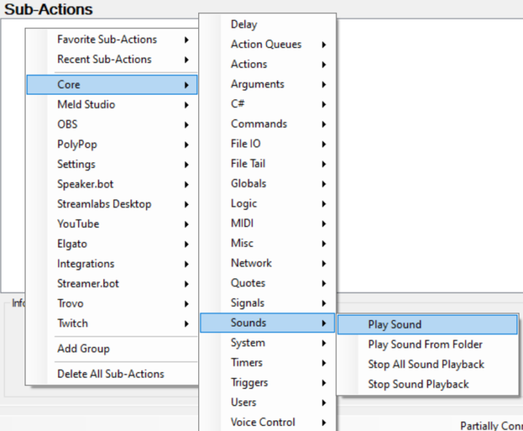Open the Favorite Sub-Actions submenu

107,39
